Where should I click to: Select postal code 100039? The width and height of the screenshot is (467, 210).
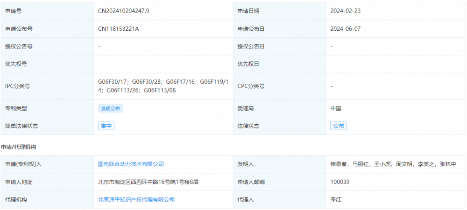340,182
